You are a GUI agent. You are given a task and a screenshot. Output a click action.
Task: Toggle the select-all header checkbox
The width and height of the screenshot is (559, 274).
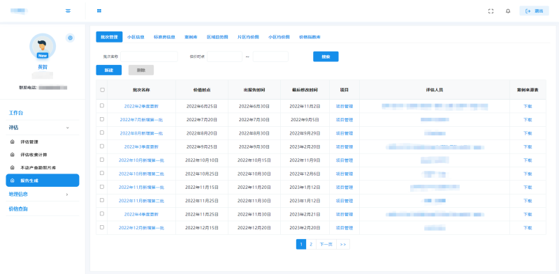tap(102, 90)
